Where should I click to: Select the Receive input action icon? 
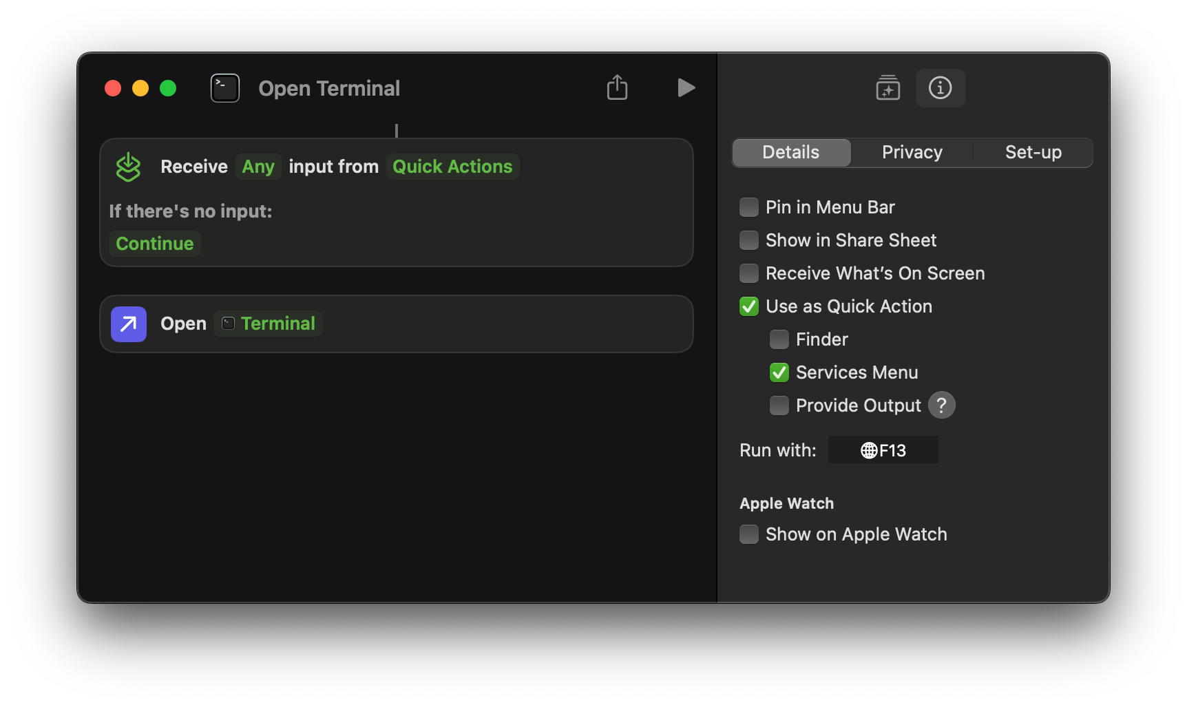(128, 166)
